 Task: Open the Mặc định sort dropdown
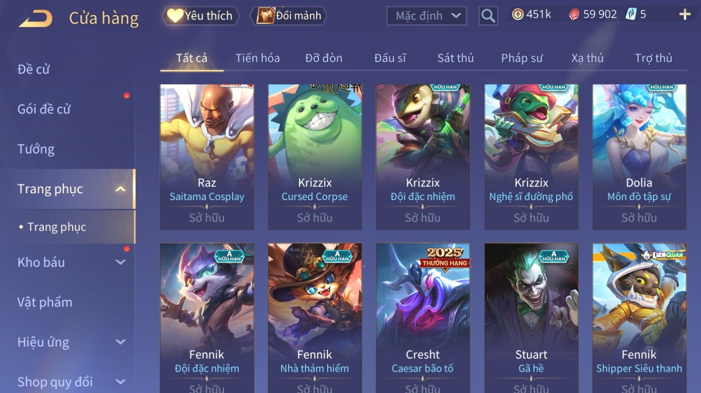[426, 16]
